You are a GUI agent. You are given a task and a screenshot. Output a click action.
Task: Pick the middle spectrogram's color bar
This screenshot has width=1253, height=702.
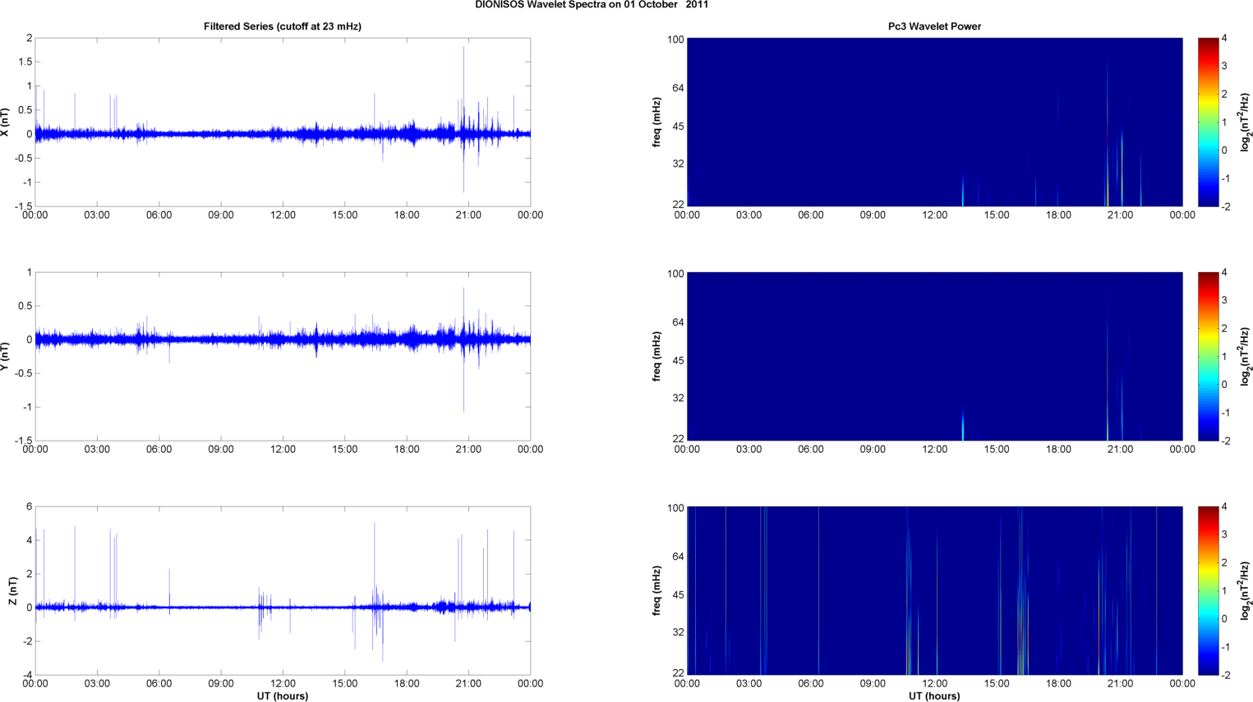coord(1208,356)
